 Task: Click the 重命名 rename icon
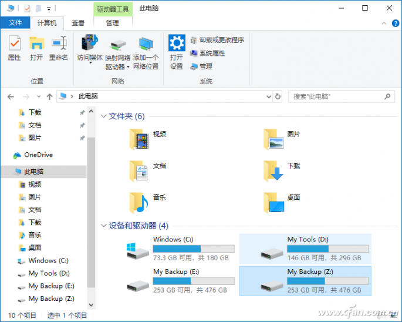tap(59, 43)
